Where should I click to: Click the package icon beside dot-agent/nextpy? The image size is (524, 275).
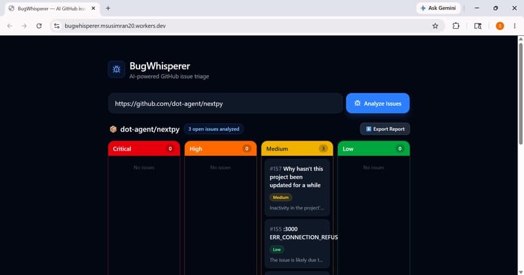(x=113, y=129)
